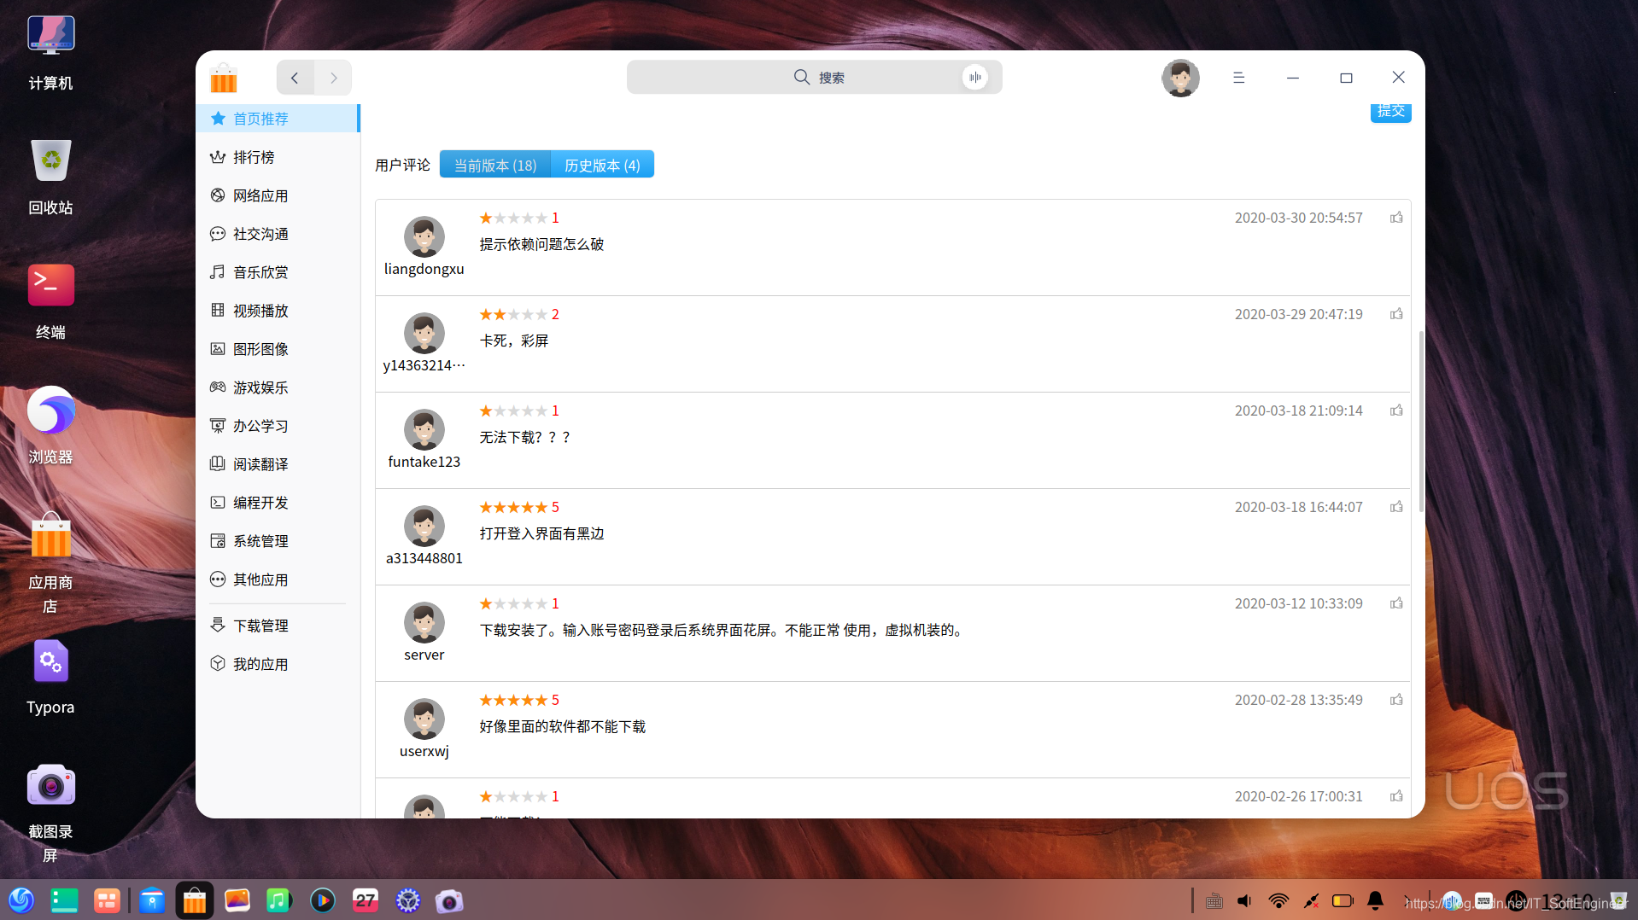
Task: Click the notification bell tray icon
Action: (1375, 900)
